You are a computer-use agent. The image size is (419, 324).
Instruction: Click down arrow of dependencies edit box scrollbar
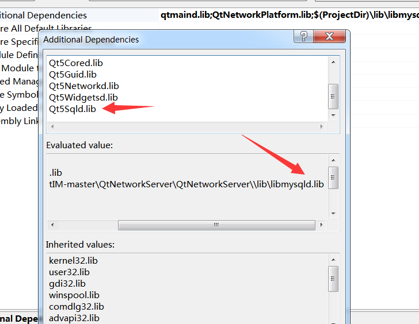click(333, 115)
